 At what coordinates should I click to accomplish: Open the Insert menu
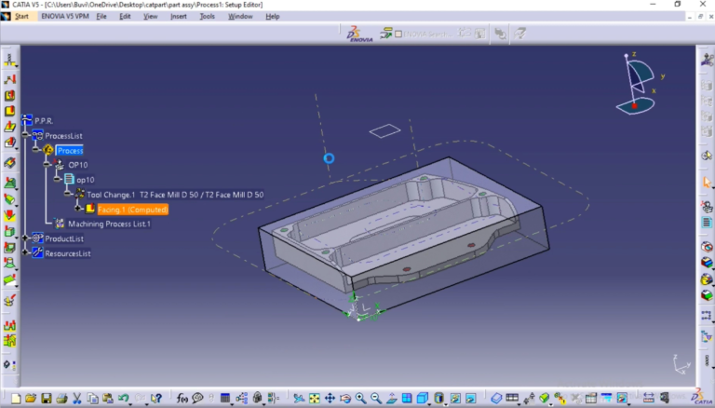[x=179, y=16]
